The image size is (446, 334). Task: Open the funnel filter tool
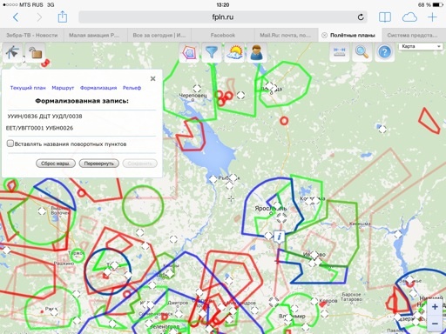tap(212, 52)
